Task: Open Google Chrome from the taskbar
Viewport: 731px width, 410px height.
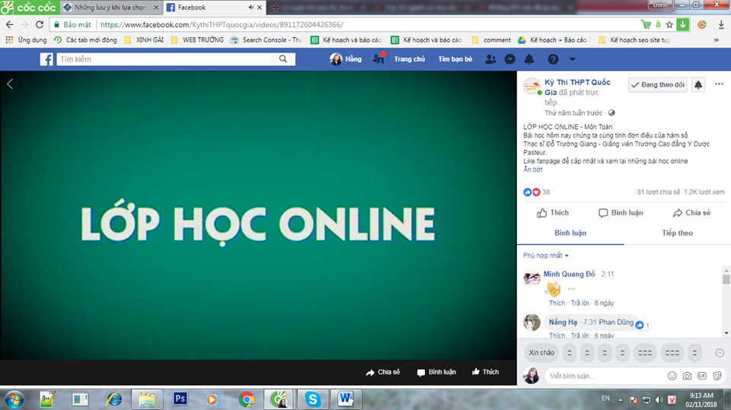Action: 247,399
